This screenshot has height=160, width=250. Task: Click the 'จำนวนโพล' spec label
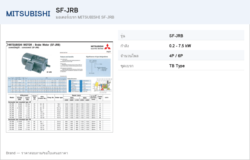click(129, 56)
